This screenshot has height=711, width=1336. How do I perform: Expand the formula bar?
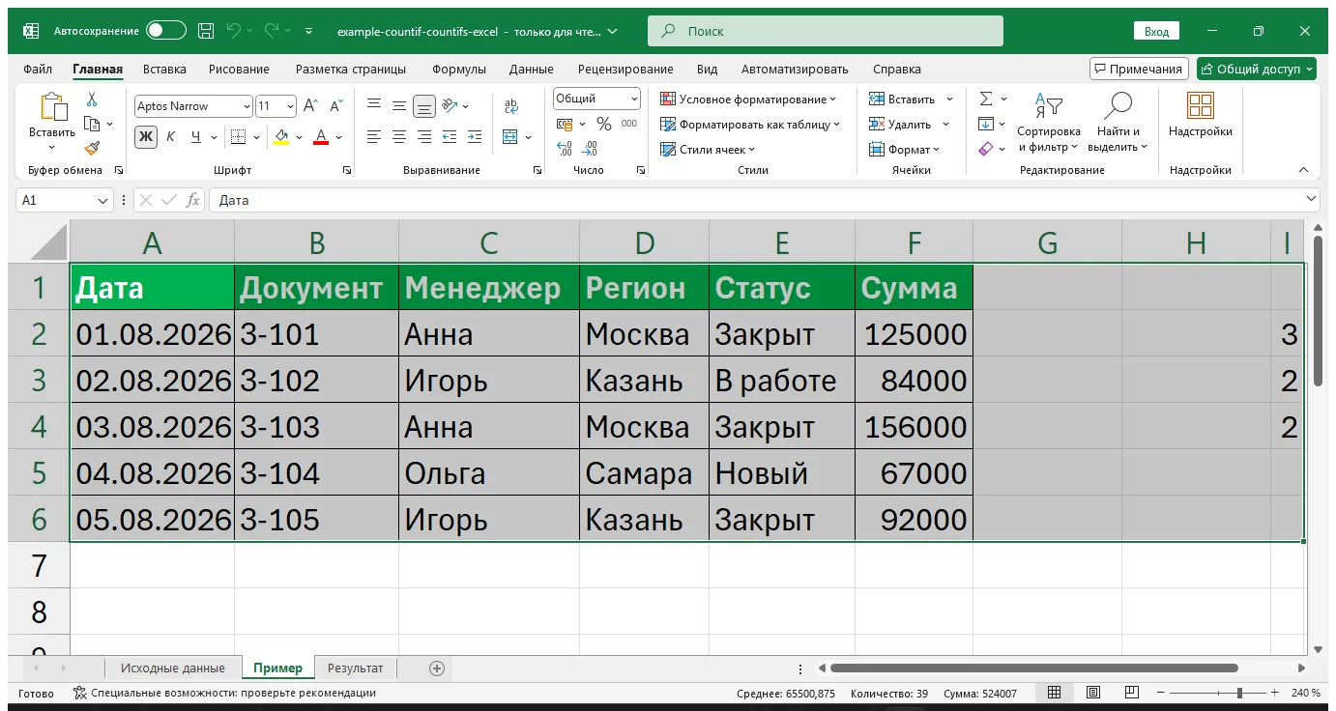1311,199
